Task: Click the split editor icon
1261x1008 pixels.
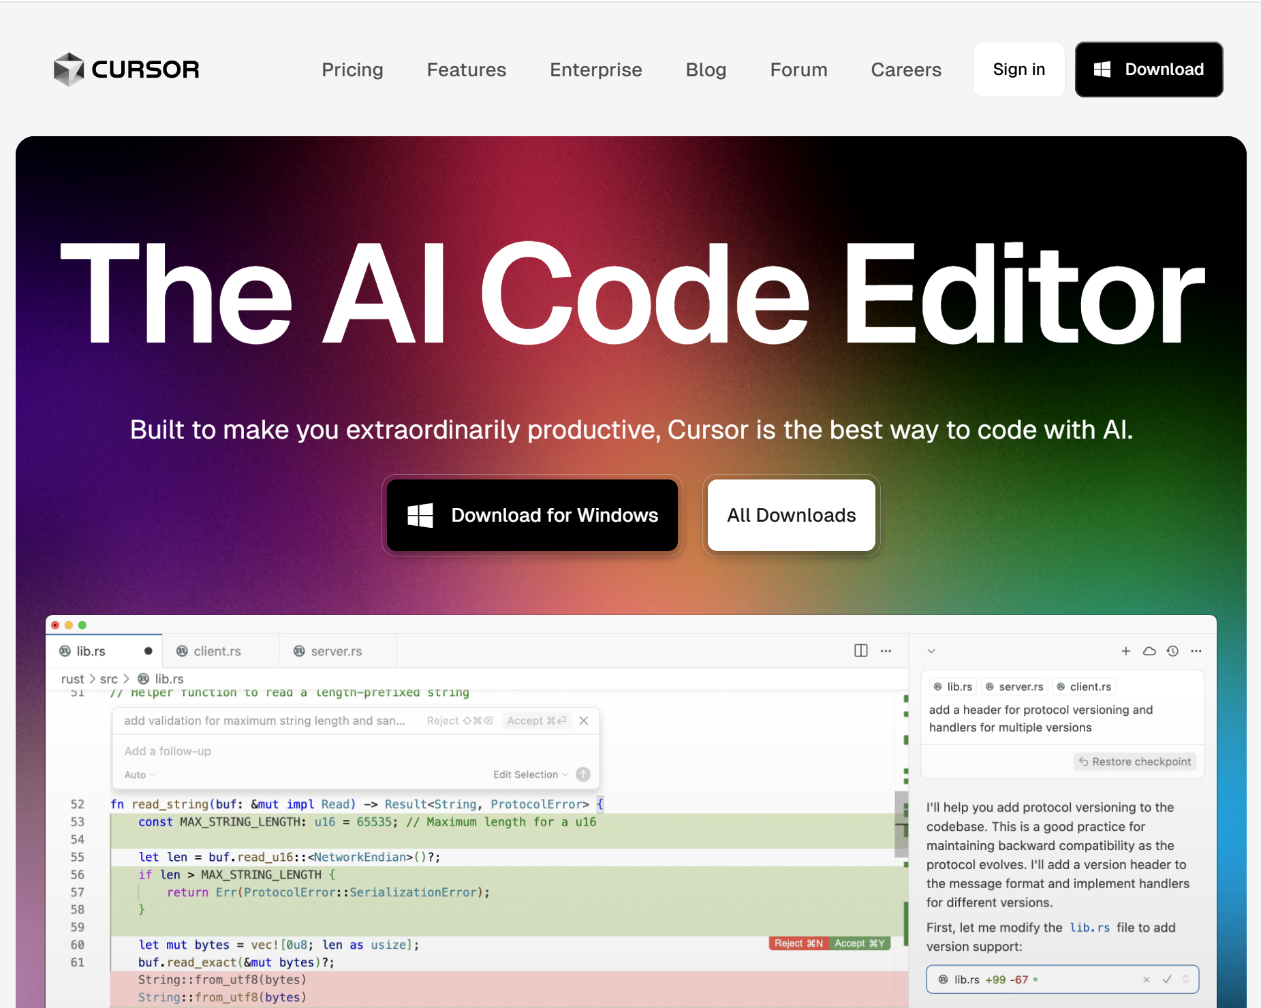Action: tap(861, 650)
